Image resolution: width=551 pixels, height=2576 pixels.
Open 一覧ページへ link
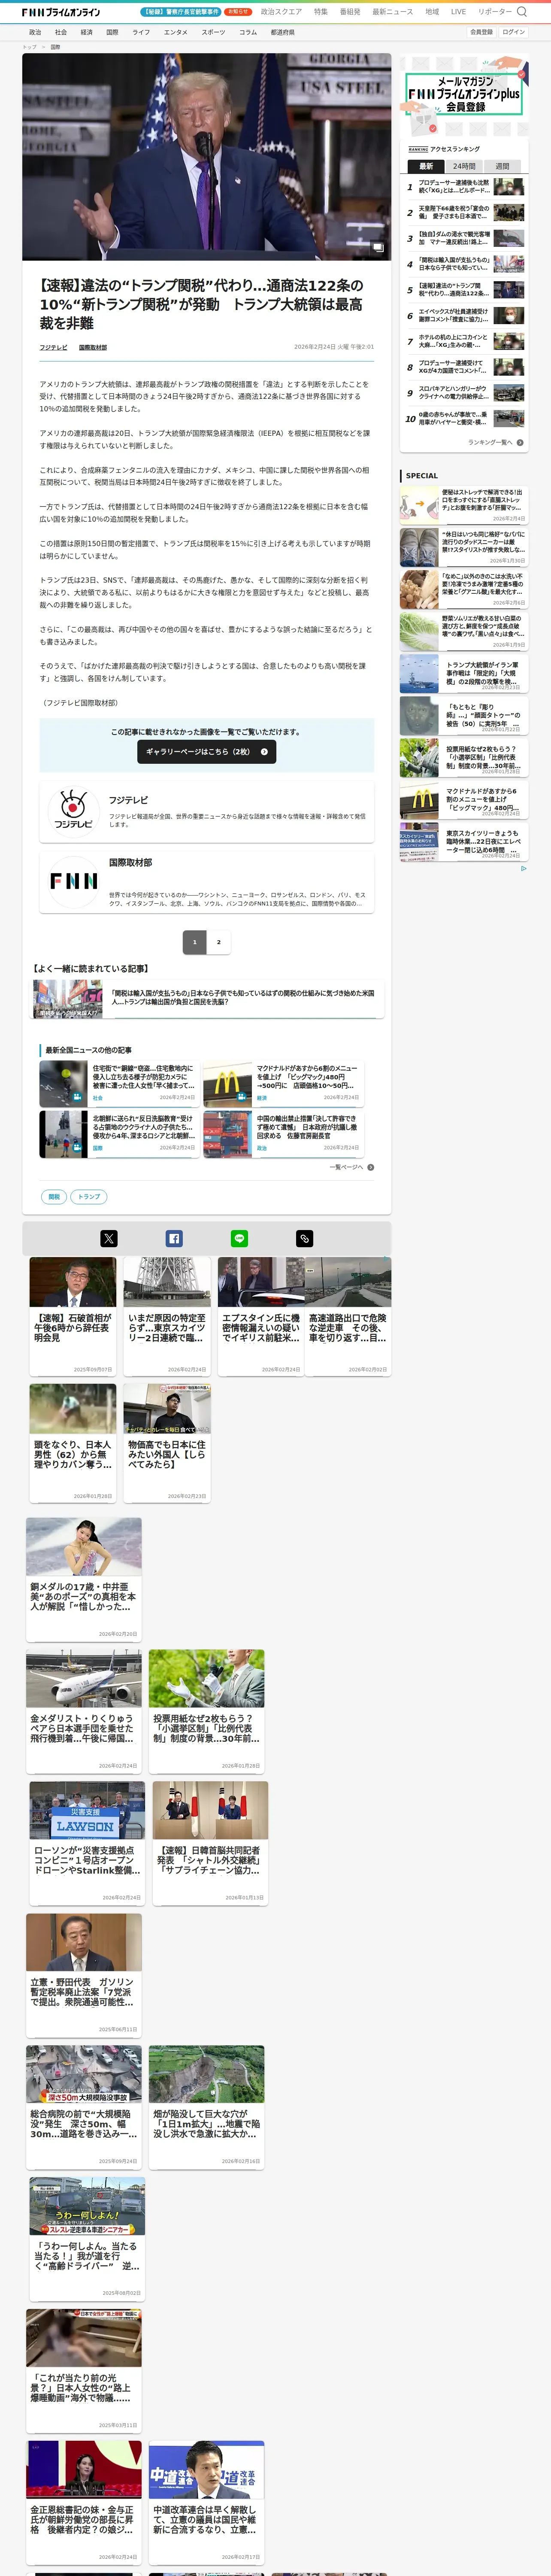[346, 1167]
